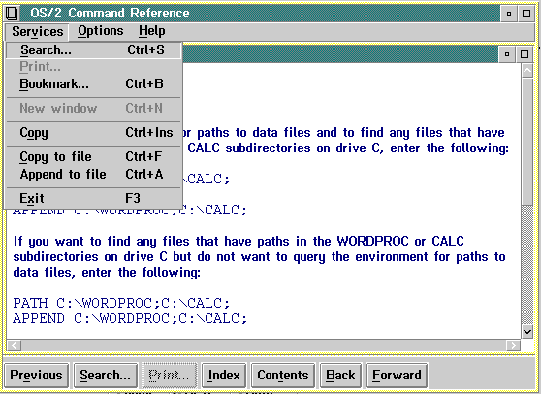Click the scroll up arrow of vertical scrollbar
Screen dimensions: 541x394
click(x=527, y=71)
